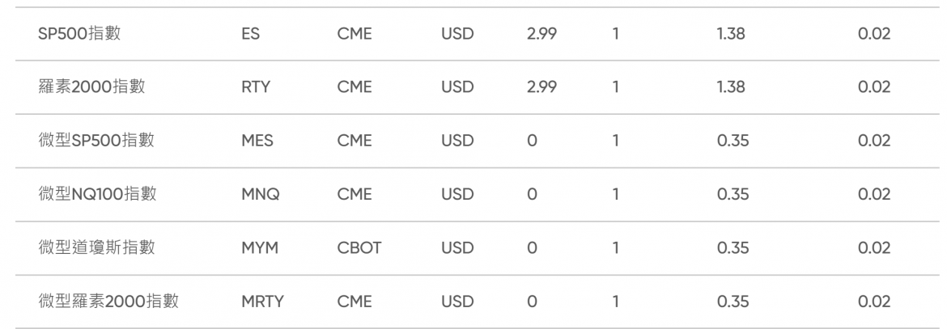Select the MYM ticker code

[x=260, y=248]
